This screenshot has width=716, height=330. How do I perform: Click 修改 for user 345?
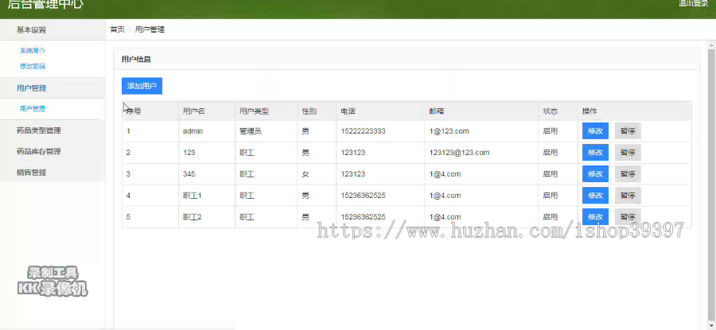click(x=595, y=174)
